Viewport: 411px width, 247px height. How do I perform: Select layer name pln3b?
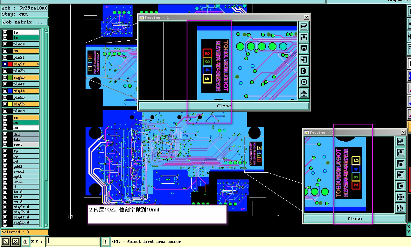(x=26, y=71)
